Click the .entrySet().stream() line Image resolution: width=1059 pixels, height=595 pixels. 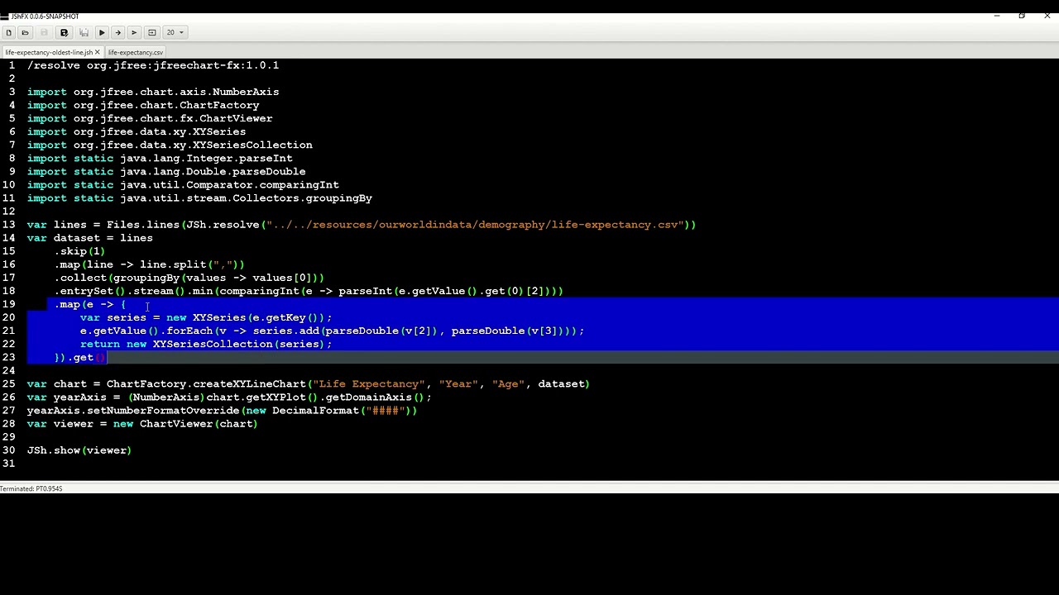(309, 291)
